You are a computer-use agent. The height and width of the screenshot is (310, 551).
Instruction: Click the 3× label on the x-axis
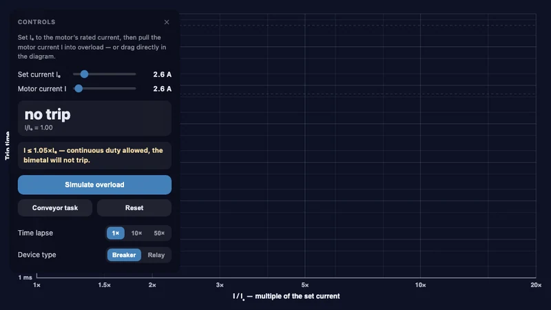pos(220,285)
